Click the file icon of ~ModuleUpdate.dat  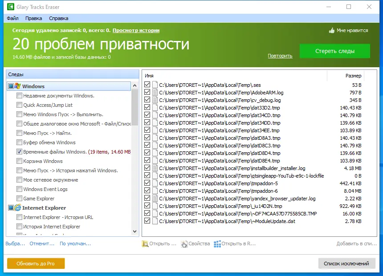[x=155, y=221]
